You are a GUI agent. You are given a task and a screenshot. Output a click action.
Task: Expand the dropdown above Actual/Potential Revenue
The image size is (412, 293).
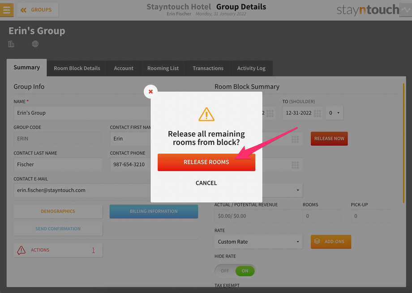pos(283,190)
